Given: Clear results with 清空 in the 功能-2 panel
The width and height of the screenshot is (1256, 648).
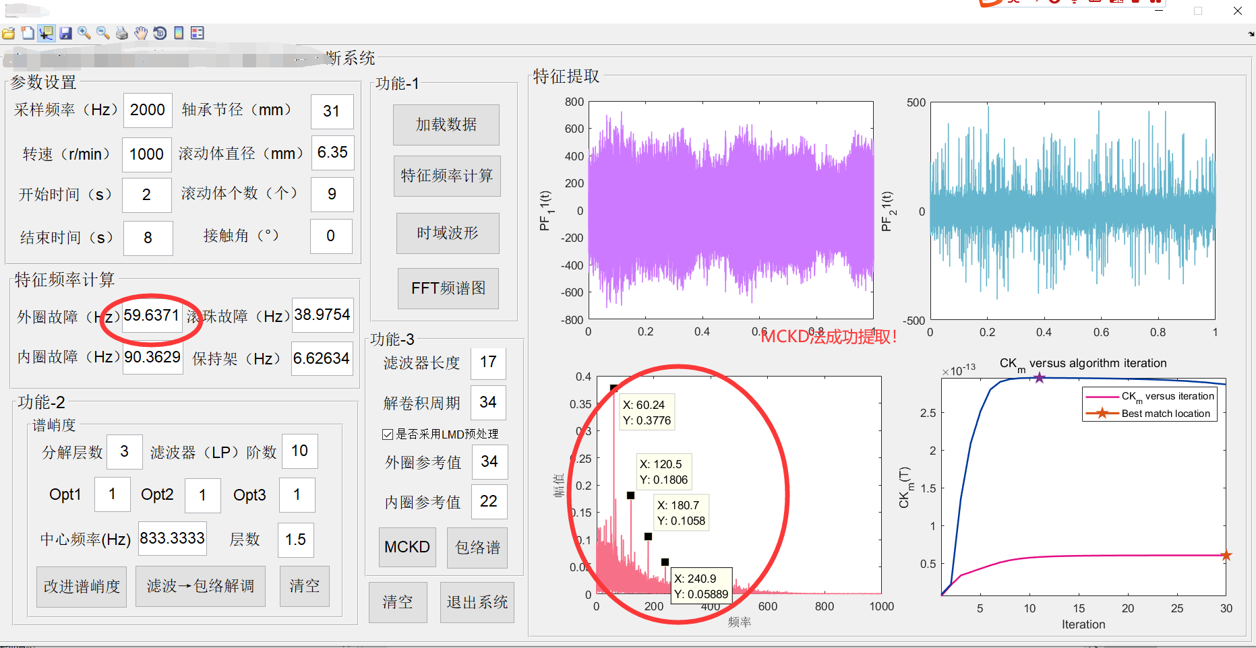Looking at the screenshot, I should click(305, 587).
